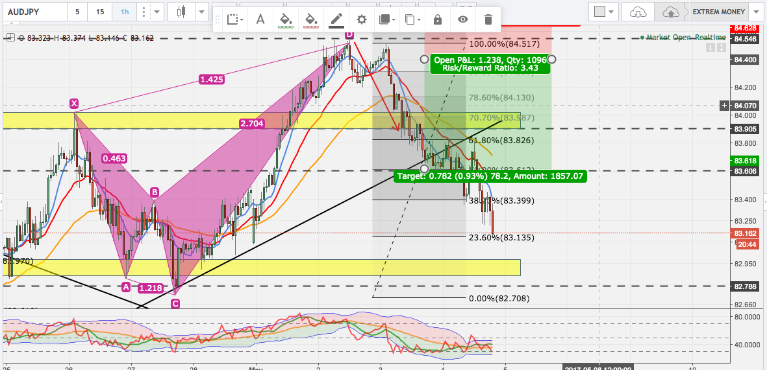
Task: Open the chart style dropdown arrow
Action: click(x=202, y=12)
